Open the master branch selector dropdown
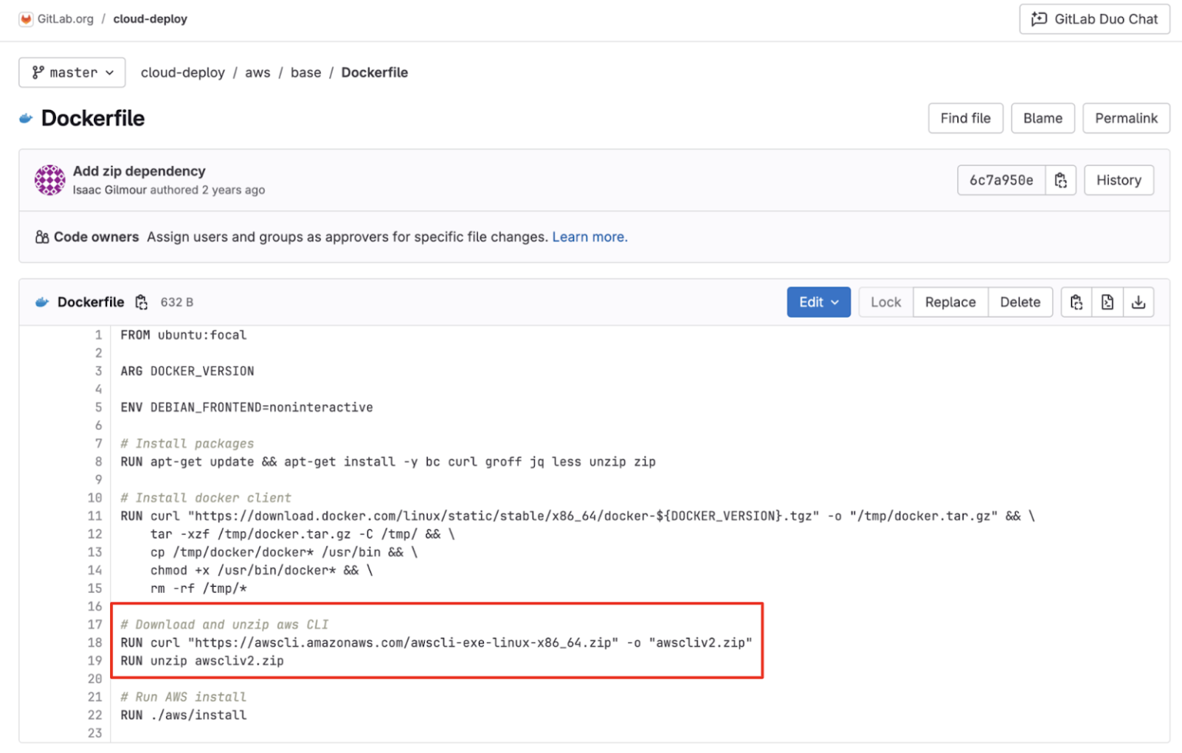 (72, 72)
